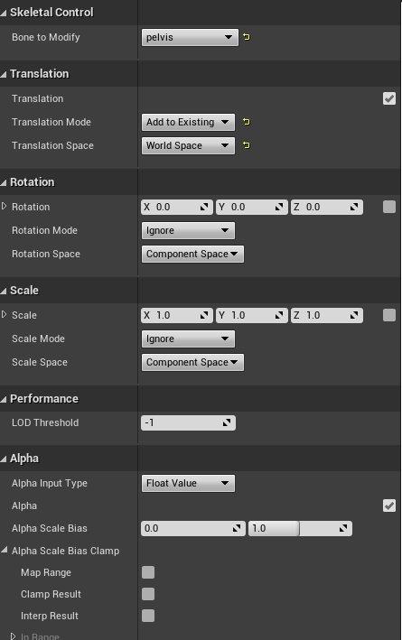Screen dimensions: 402x640
Task: Reset Translation Space to default arrow
Action: 247,145
